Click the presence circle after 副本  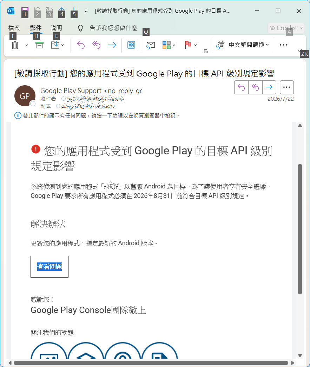(58, 106)
